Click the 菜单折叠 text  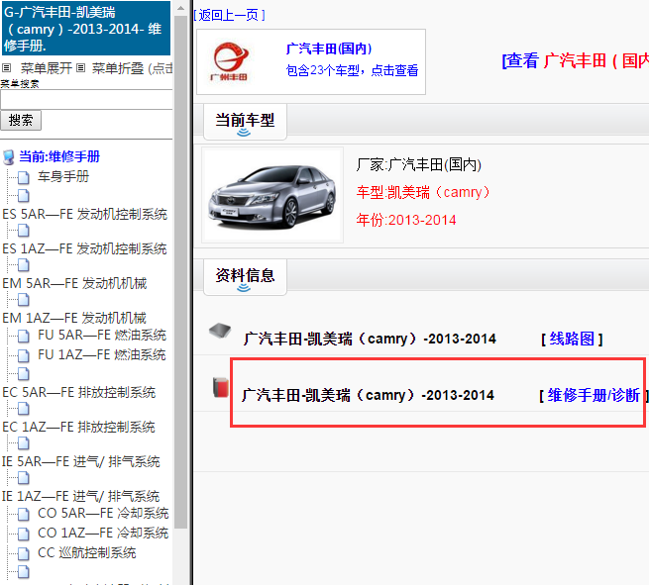tap(118, 68)
